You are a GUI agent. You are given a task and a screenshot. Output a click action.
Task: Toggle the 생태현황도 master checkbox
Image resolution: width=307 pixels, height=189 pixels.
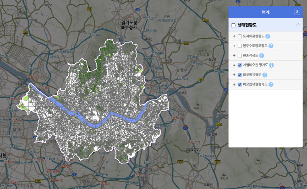[x=234, y=25]
